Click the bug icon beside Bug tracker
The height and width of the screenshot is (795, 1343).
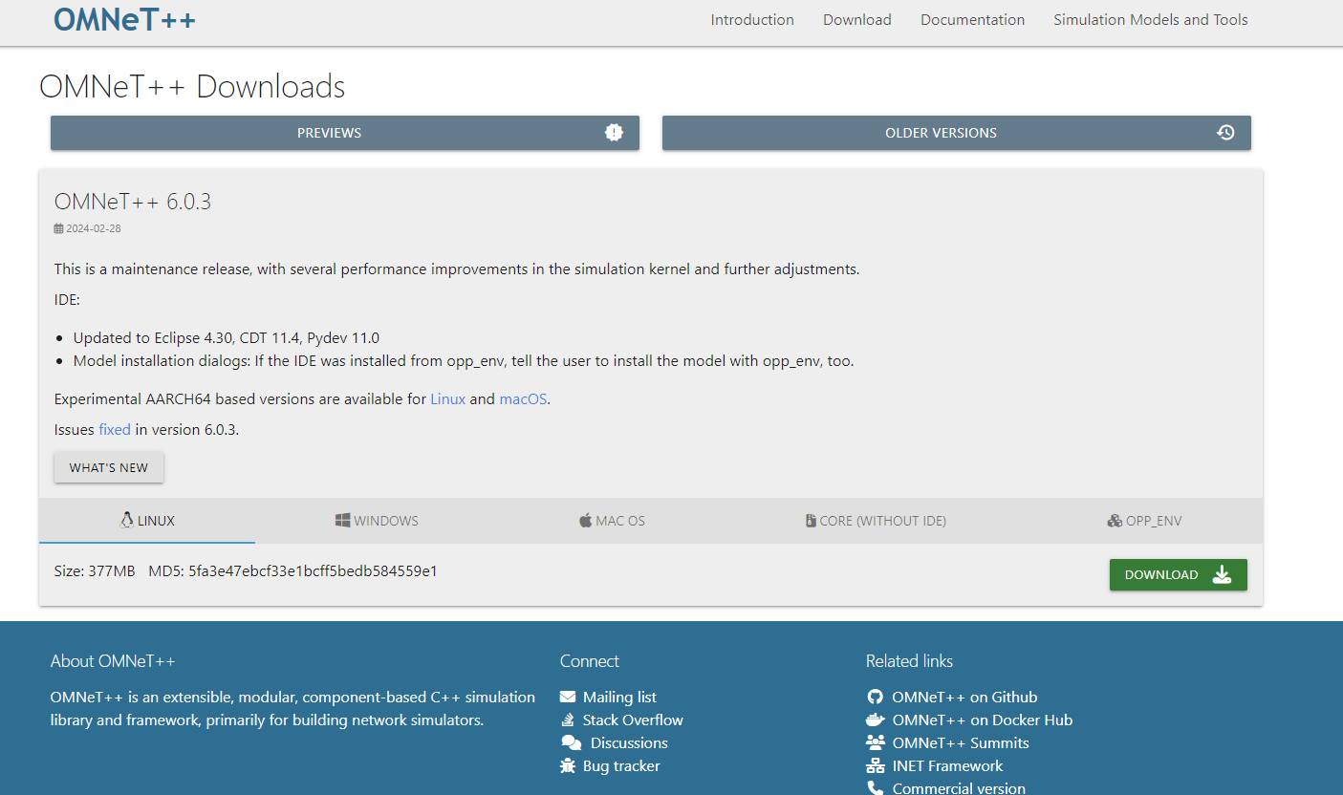(568, 766)
